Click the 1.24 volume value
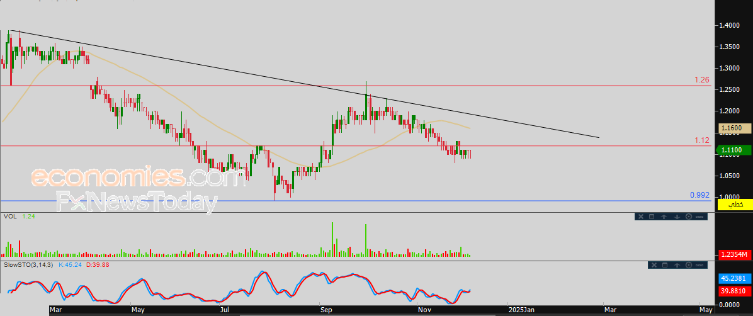 [28, 217]
